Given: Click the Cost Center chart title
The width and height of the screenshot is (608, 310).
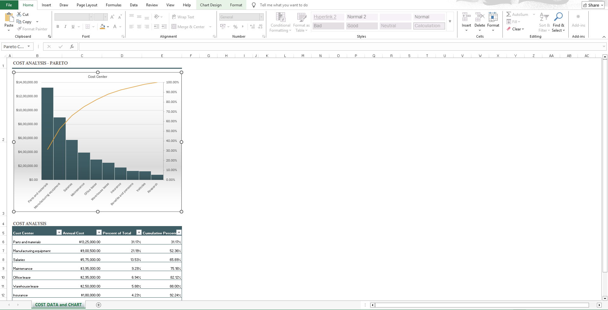Looking at the screenshot, I should (98, 77).
